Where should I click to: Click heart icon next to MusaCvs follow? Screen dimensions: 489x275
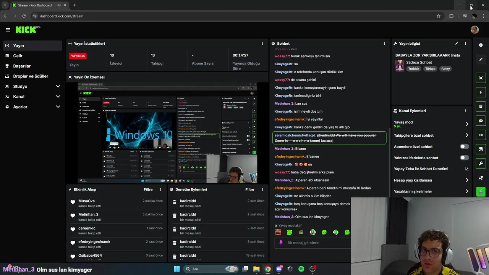pyautogui.click(x=73, y=202)
